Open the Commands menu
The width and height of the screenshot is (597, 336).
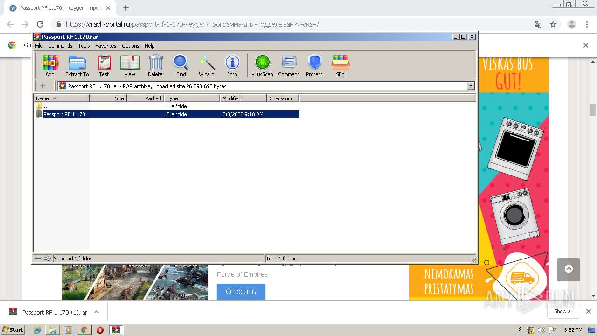60,46
